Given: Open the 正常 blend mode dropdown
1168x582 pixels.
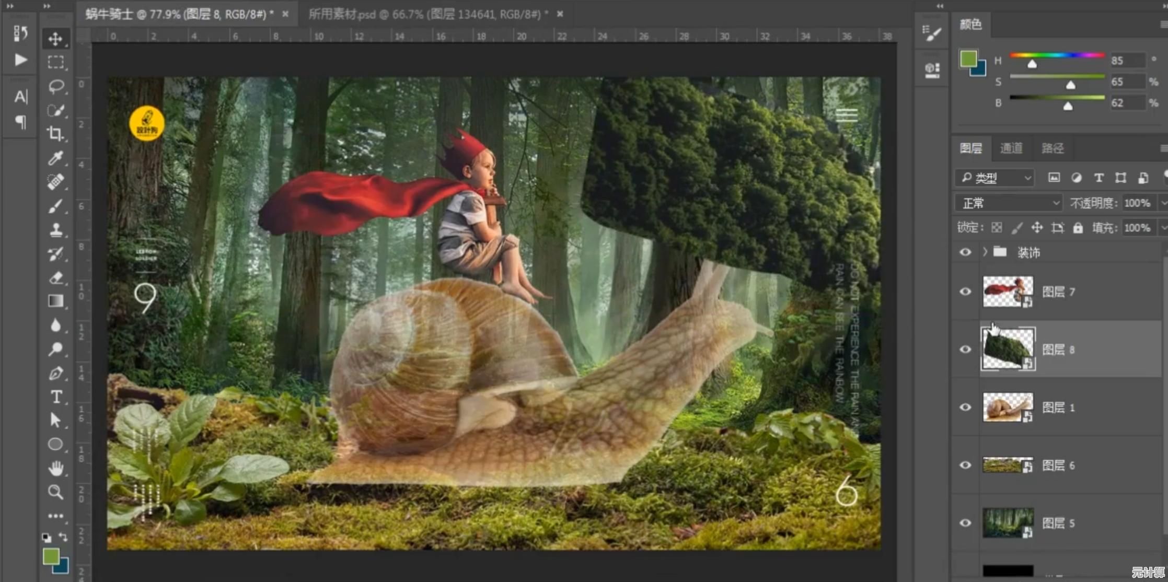Looking at the screenshot, I should (x=1009, y=203).
